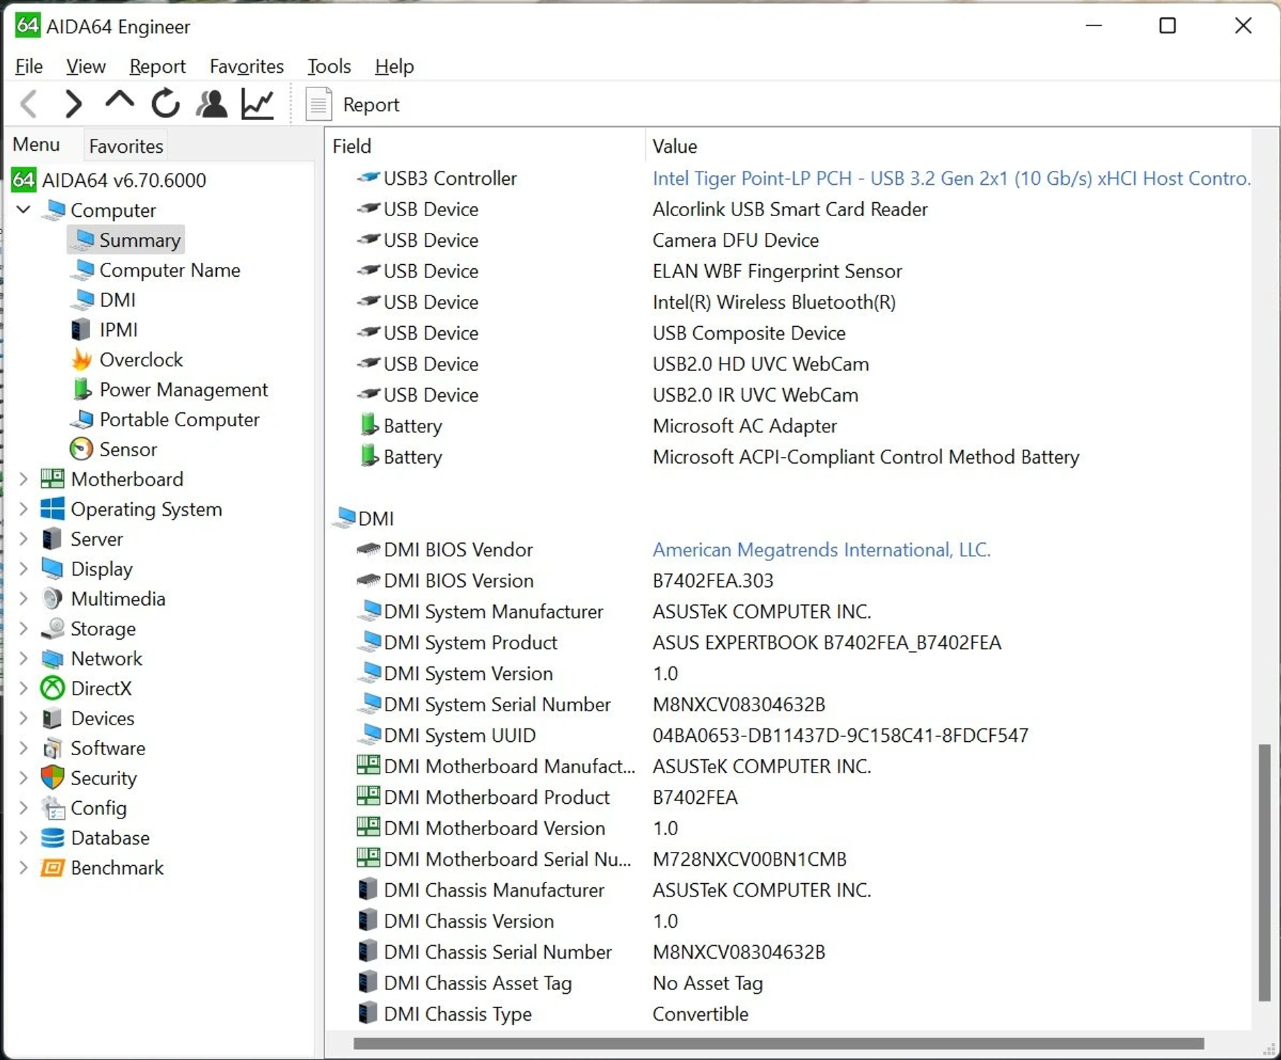This screenshot has width=1281, height=1060.
Task: Expand the Server tree node
Action: 23,539
